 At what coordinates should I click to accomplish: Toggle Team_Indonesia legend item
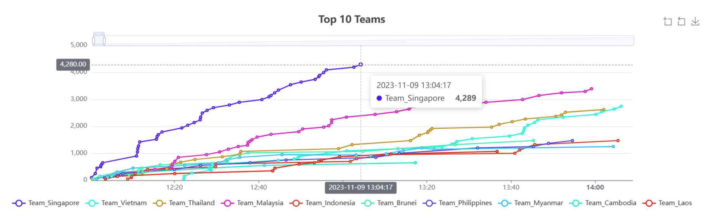point(322,203)
